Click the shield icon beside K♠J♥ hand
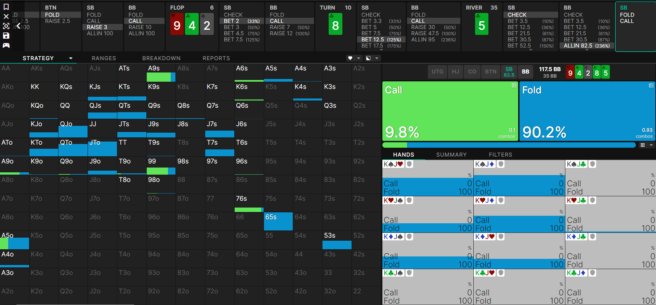 409,164
